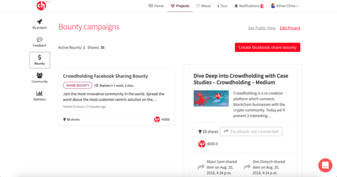337x177 pixels.
Task: Expand the Ethan Clime user dropdown
Action: [x=285, y=6]
